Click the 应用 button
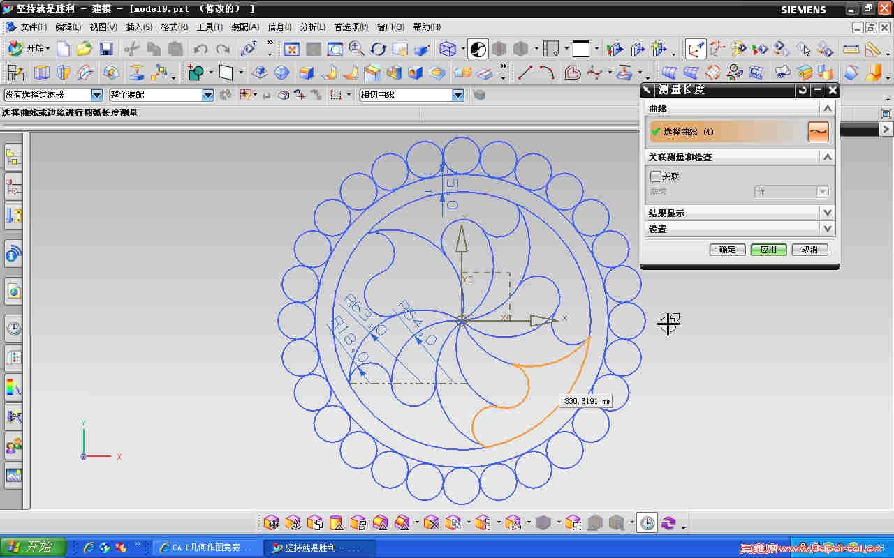Viewport: 894px width, 558px height. point(769,249)
